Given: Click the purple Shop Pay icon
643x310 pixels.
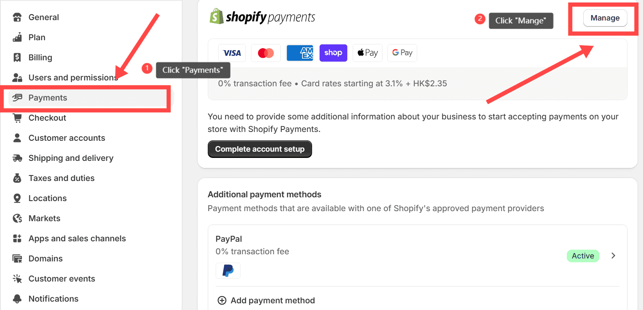Looking at the screenshot, I should [x=333, y=53].
